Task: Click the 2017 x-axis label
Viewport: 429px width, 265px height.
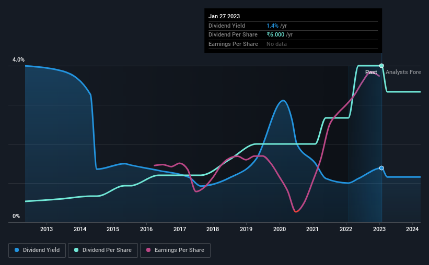Action: pyautogui.click(x=180, y=229)
